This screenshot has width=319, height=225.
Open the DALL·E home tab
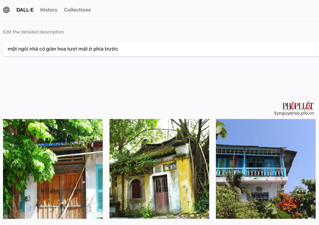coord(25,10)
